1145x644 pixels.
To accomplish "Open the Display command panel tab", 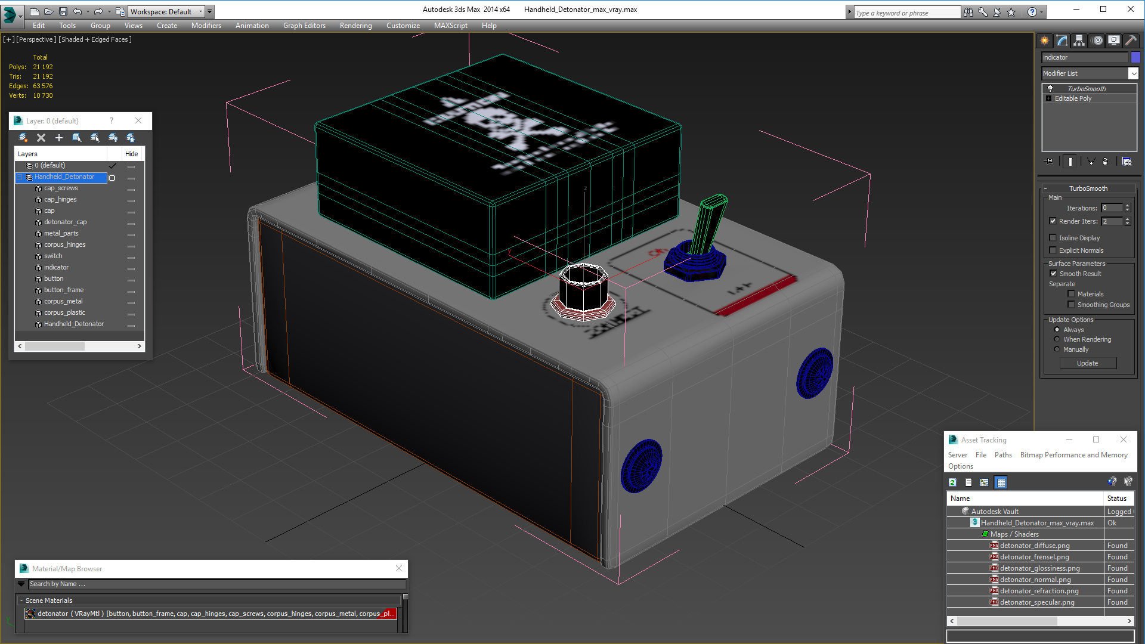I will (x=1113, y=41).
